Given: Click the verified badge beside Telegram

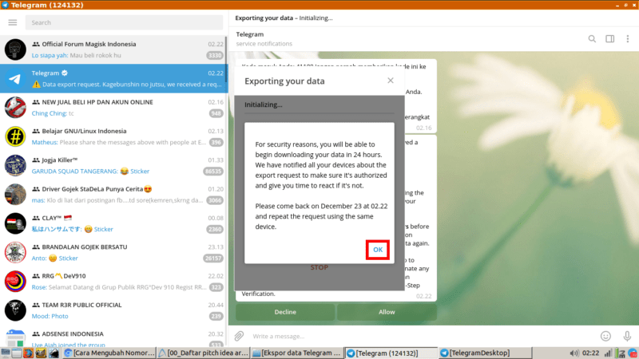Looking at the screenshot, I should 65,73.
